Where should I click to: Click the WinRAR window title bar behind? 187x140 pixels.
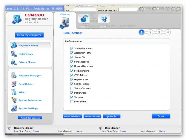[34, 8]
